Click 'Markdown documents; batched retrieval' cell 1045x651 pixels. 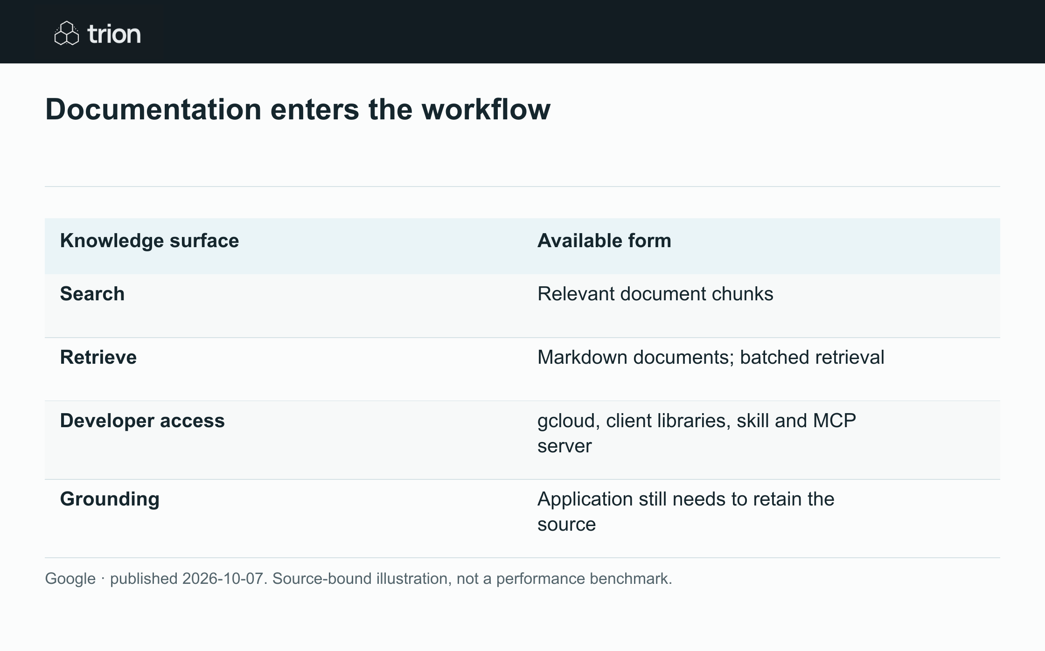pos(711,357)
